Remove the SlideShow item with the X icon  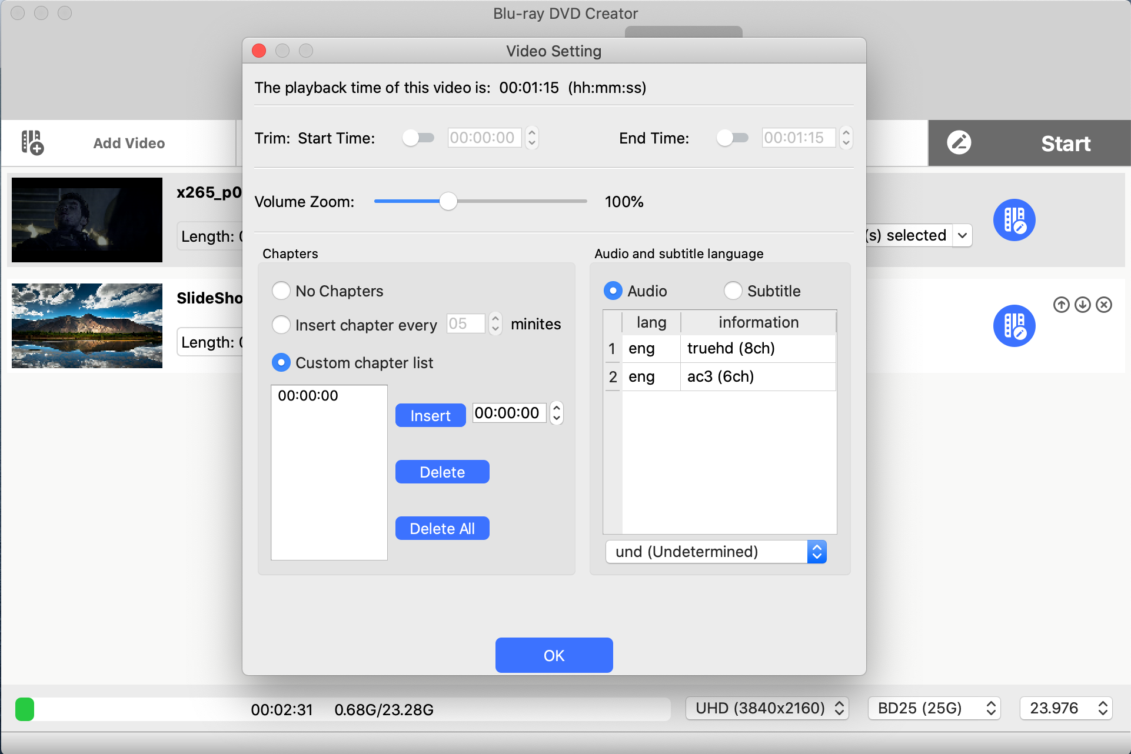pyautogui.click(x=1104, y=305)
